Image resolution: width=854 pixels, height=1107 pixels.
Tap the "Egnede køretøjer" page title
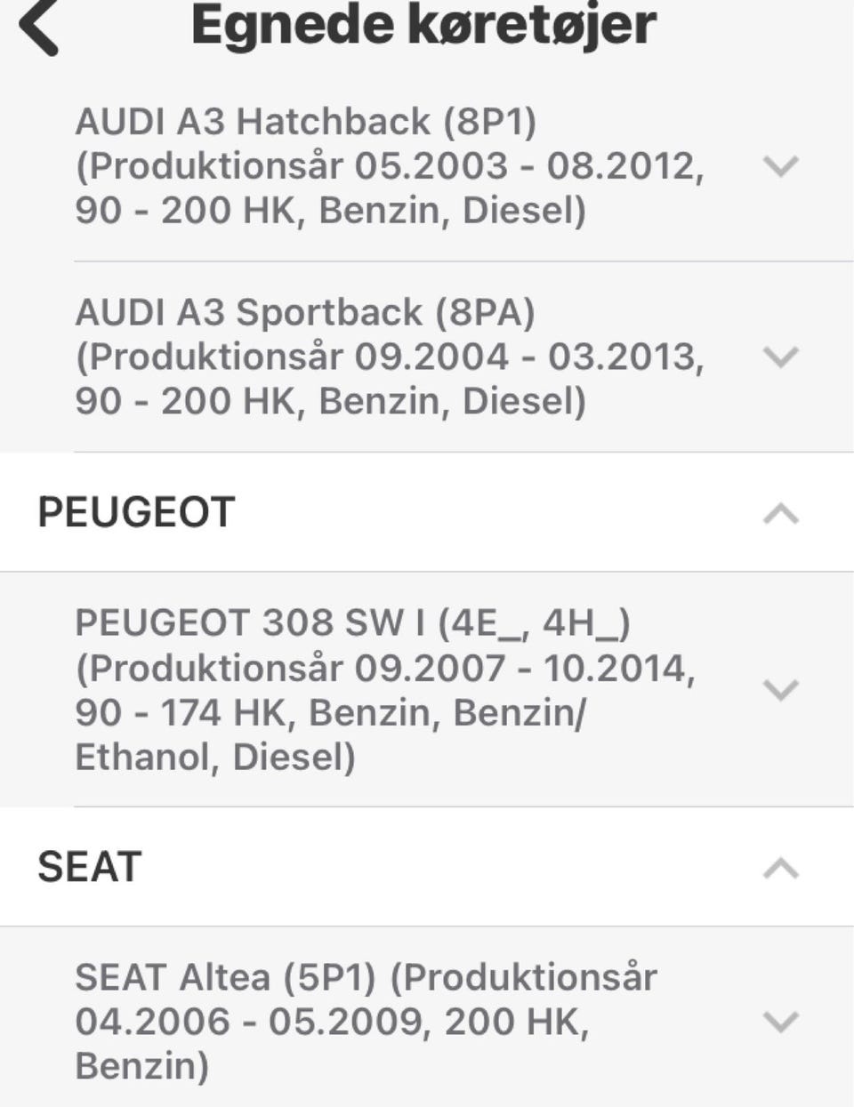pos(423,25)
